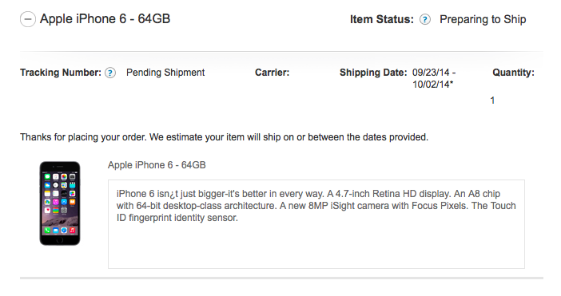Click inside the iPhone 6 description box
561x296 pixels.
(x=316, y=224)
